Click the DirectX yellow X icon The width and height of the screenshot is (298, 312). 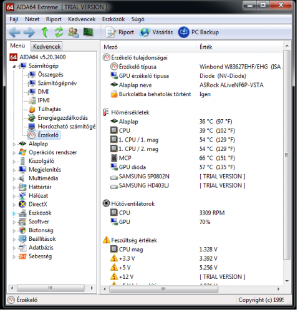tap(22, 205)
